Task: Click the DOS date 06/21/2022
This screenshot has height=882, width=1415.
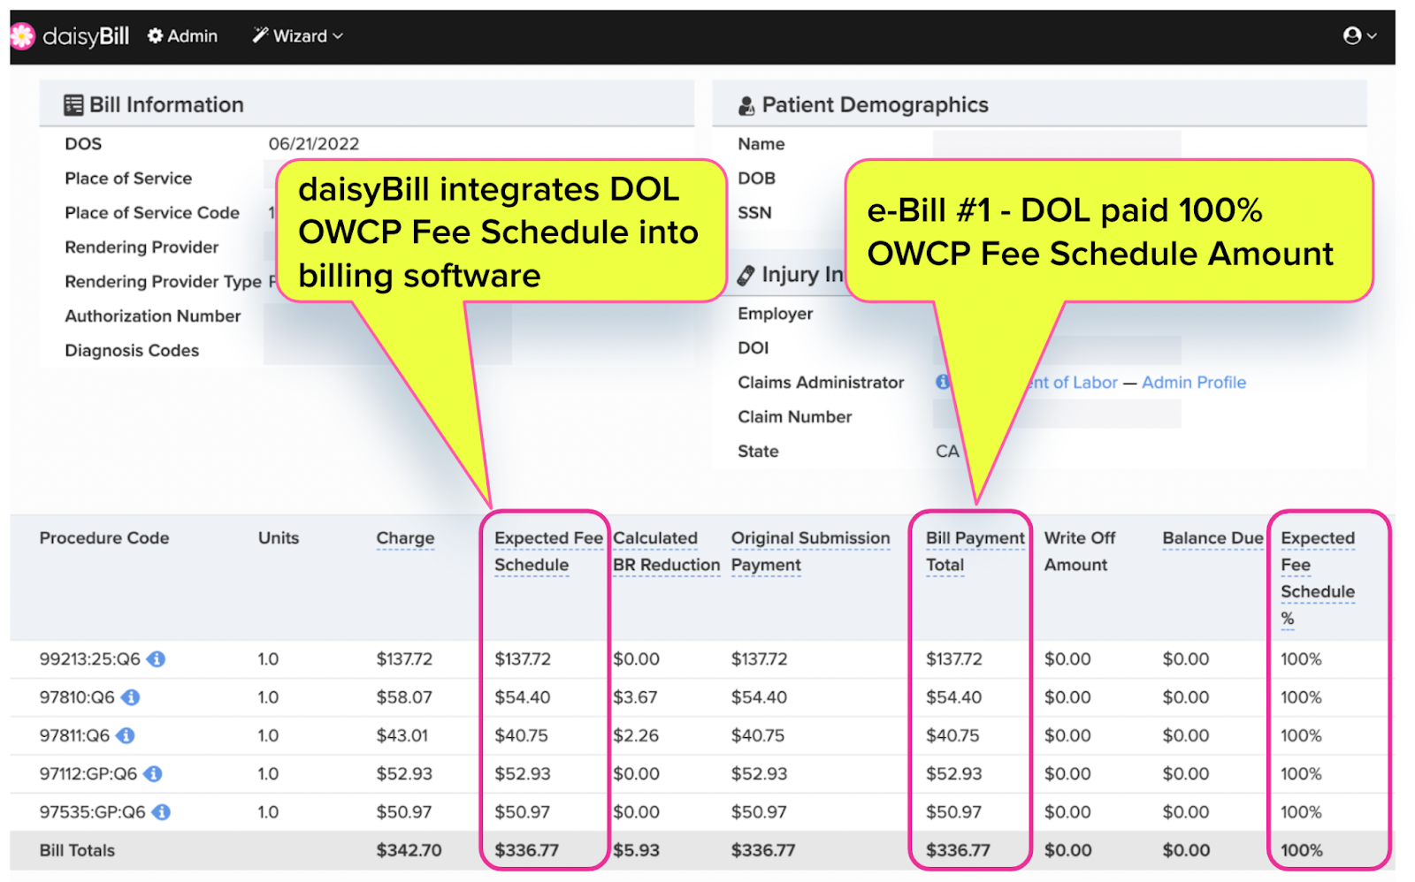Action: pos(314,144)
